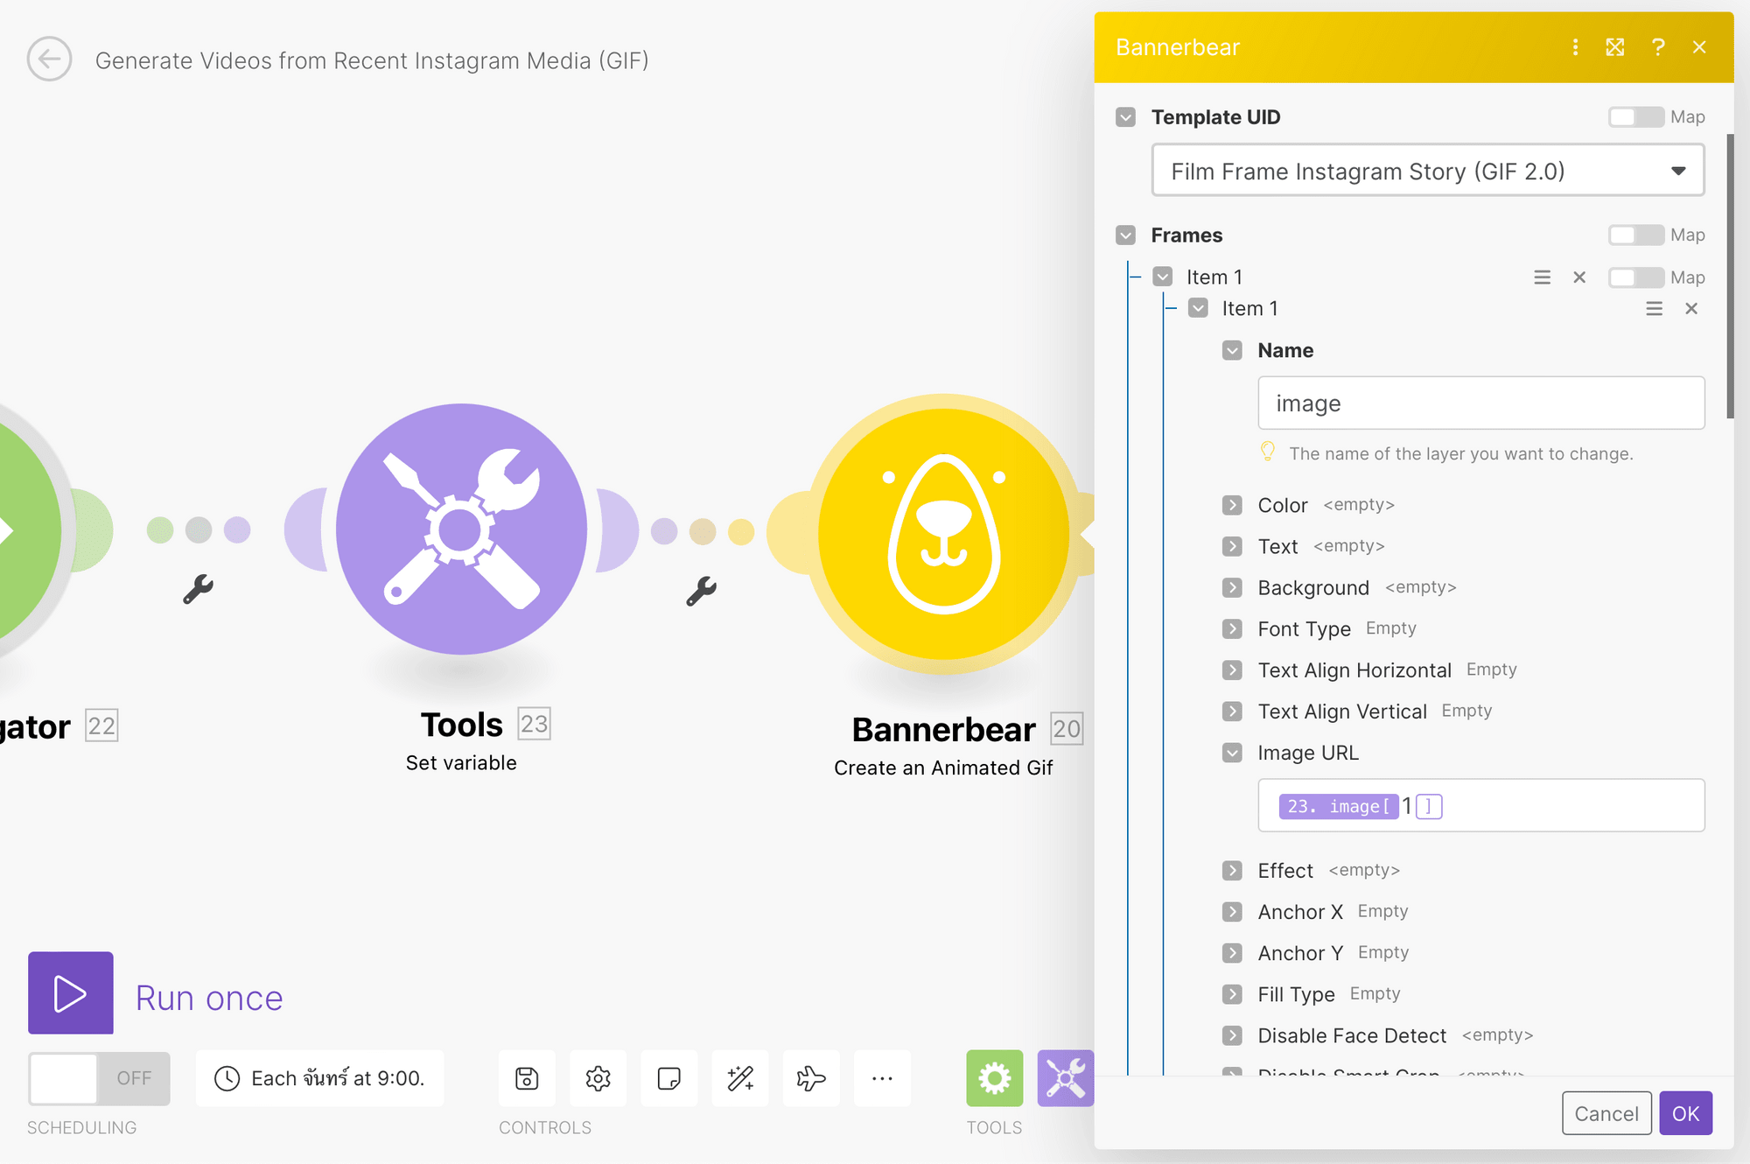Click the wrench icon between Tools and Bannerbear
Image resolution: width=1750 pixels, height=1164 pixels.
pyautogui.click(x=703, y=591)
